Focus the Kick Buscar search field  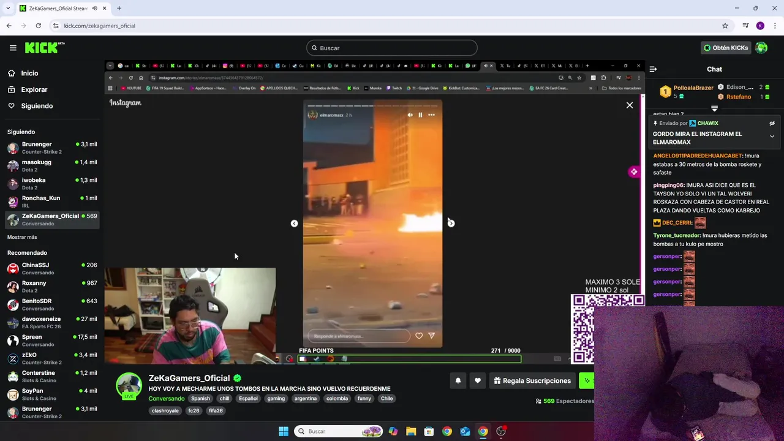pos(392,48)
